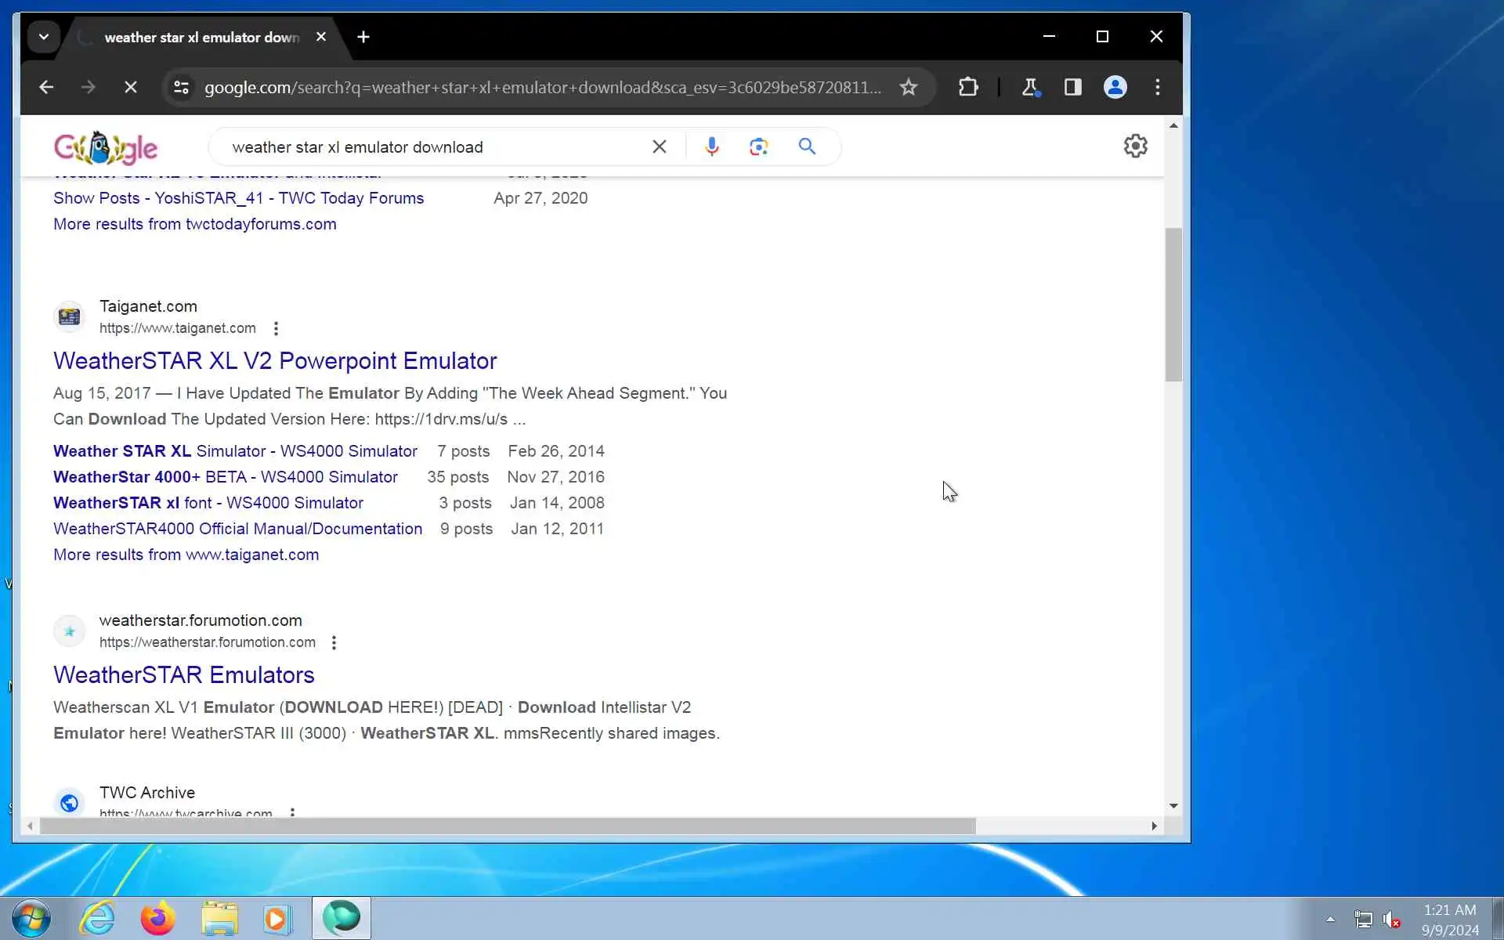The width and height of the screenshot is (1504, 940).
Task: Toggle Chrome side panel icon
Action: 1072,87
